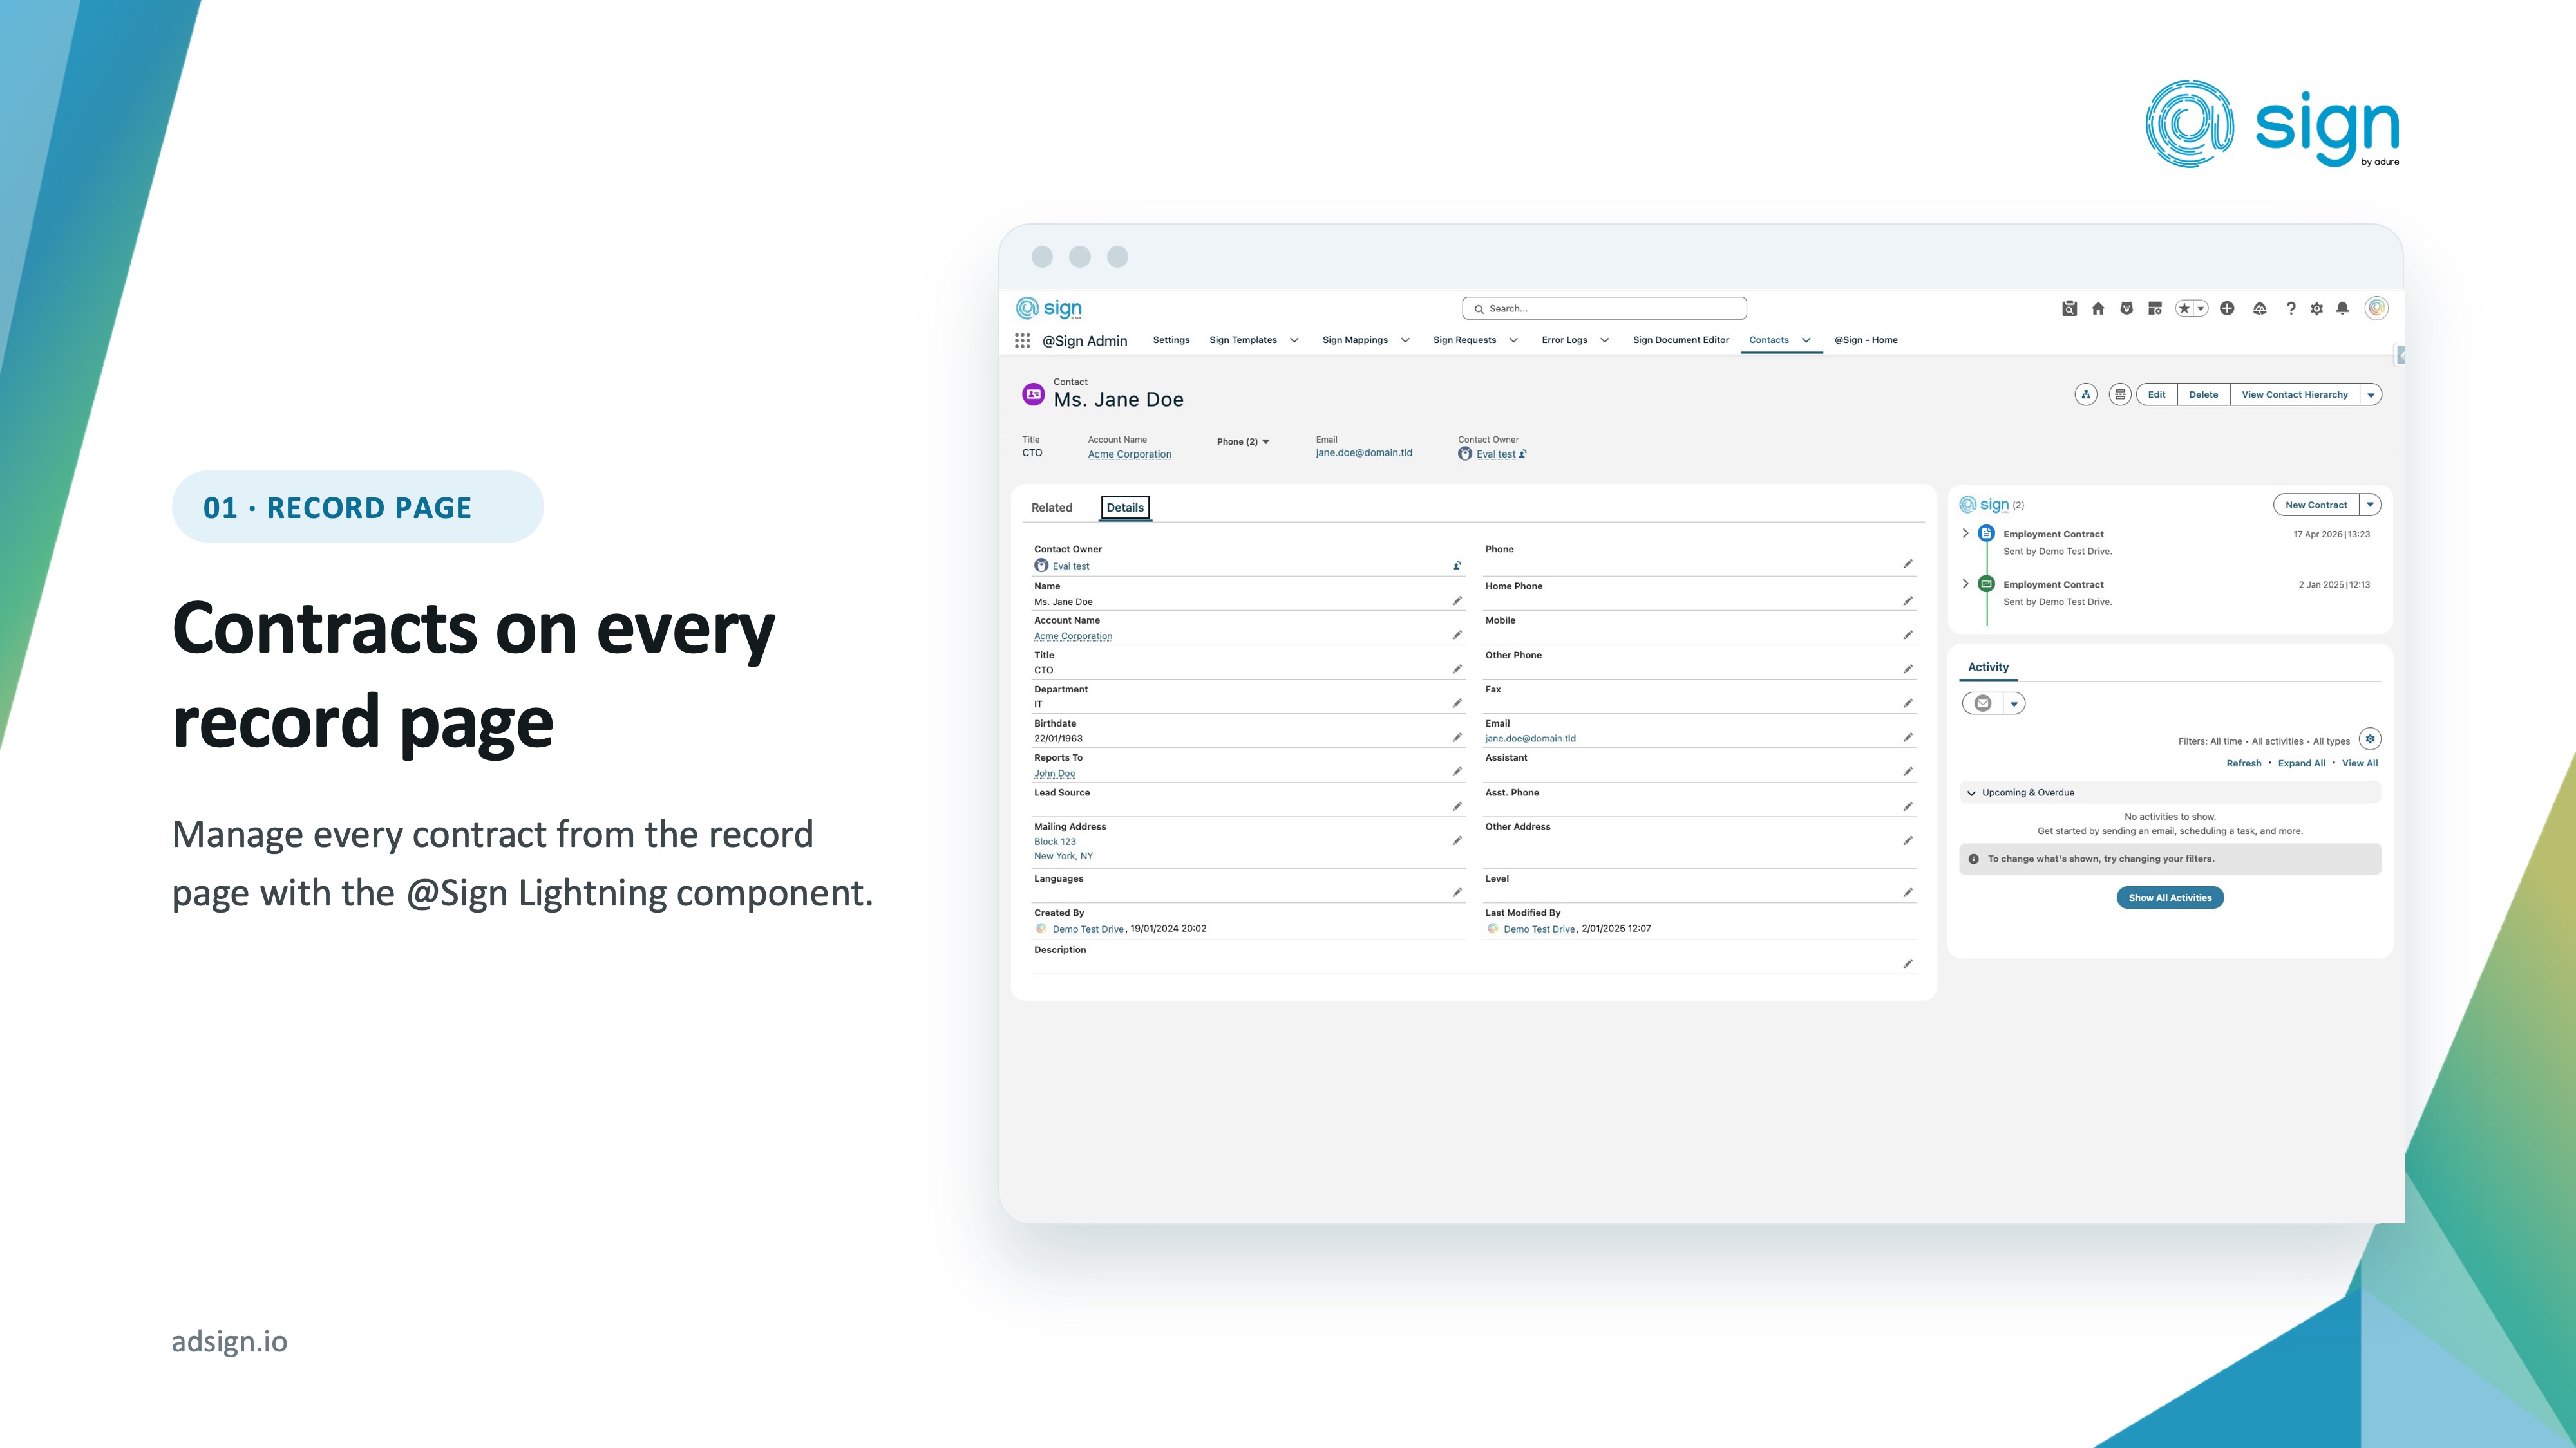This screenshot has height=1448, width=2576.
Task: Click the Email activity envelope icon
Action: [1983, 703]
